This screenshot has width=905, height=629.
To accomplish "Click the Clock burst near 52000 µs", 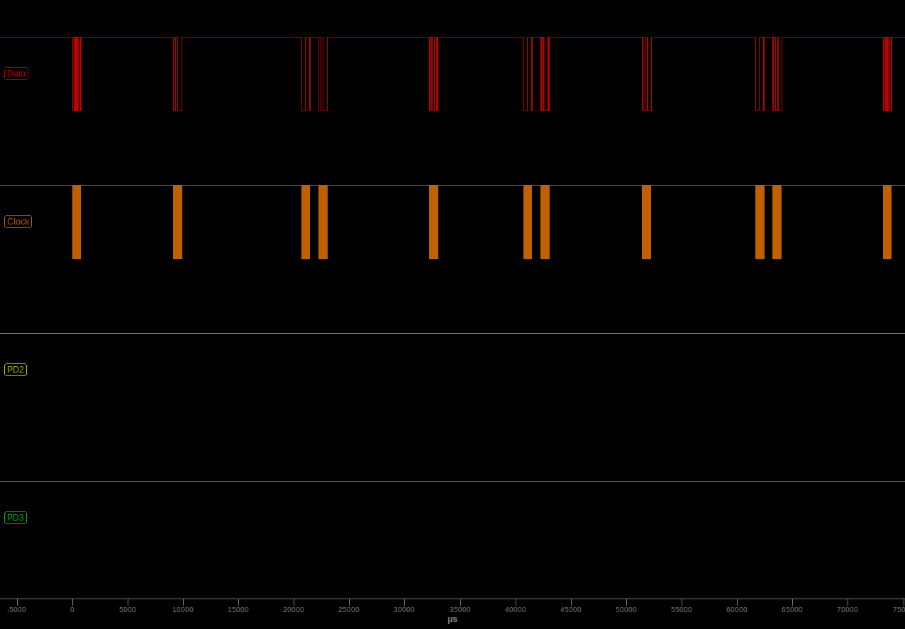I will click(x=646, y=222).
